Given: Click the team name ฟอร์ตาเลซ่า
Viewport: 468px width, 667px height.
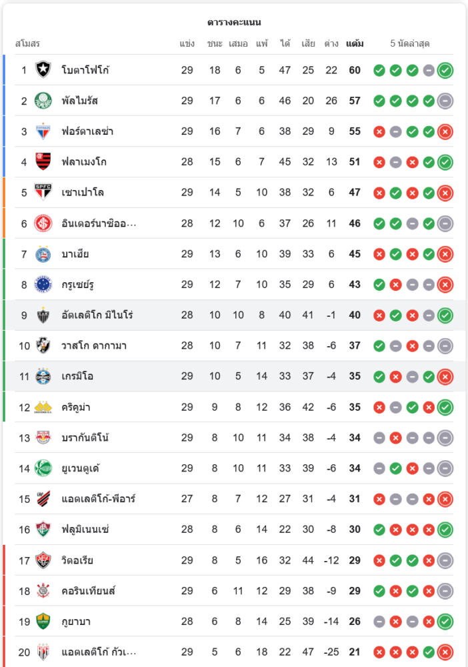Looking at the screenshot, I should point(87,131).
